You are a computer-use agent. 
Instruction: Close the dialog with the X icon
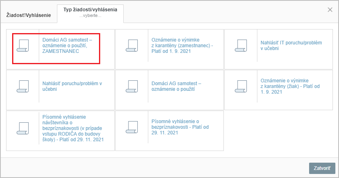[x=330, y=10]
